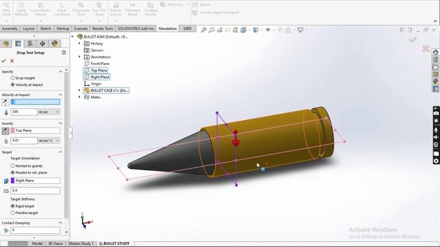The width and height of the screenshot is (440, 247).
Task: Open the Model bottom tab
Action: click(x=37, y=244)
